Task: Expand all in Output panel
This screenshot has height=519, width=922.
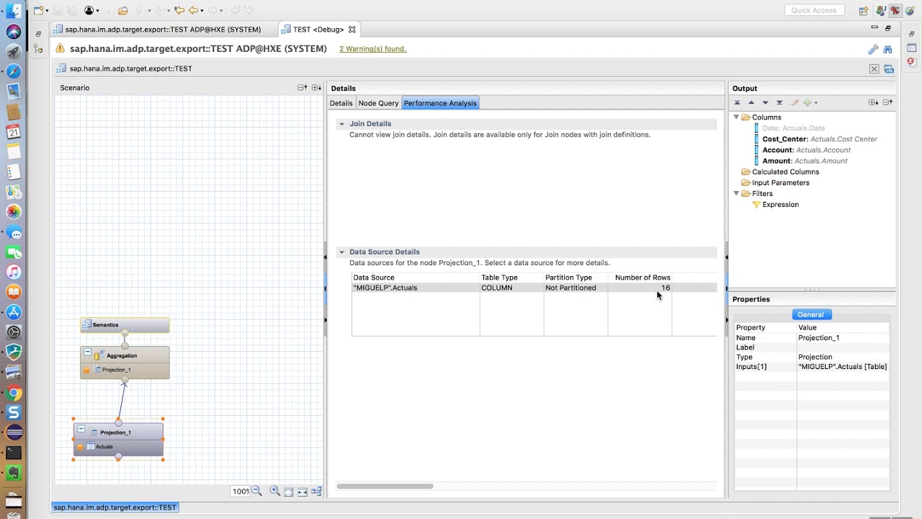Action: point(873,102)
